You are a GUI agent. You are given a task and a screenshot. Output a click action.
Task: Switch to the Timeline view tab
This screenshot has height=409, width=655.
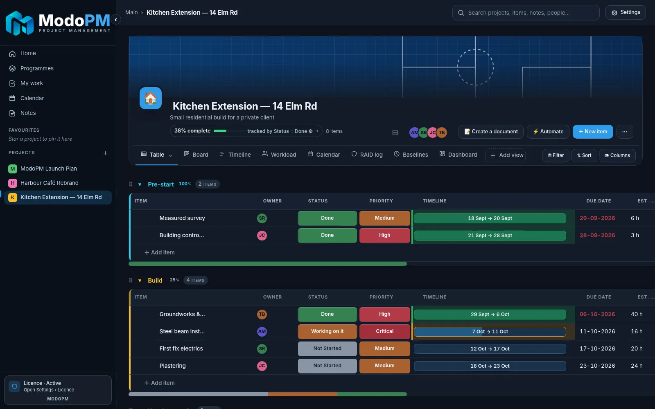pyautogui.click(x=235, y=155)
